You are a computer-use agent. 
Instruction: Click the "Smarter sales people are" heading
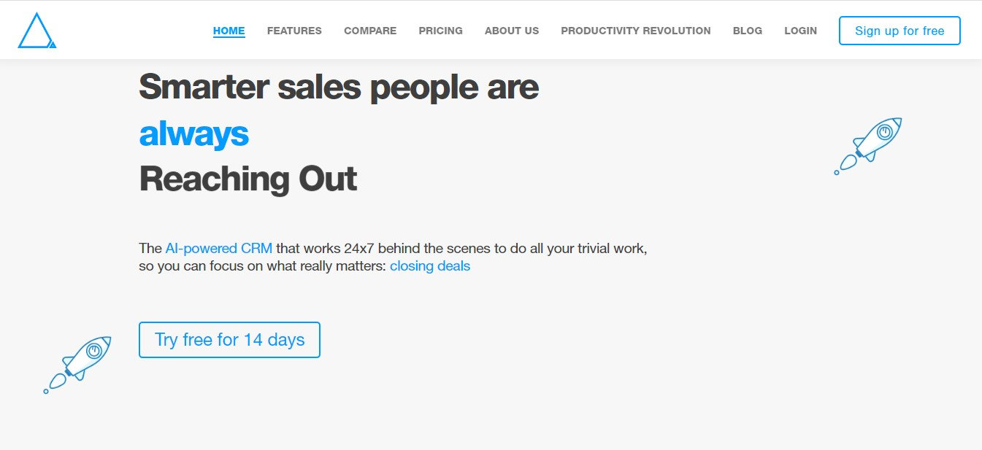[x=339, y=87]
